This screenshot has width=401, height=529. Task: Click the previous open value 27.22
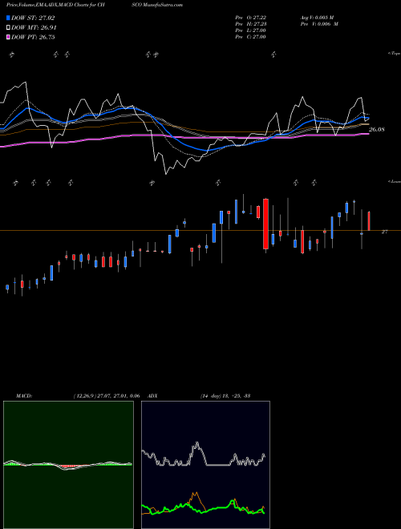[260, 18]
